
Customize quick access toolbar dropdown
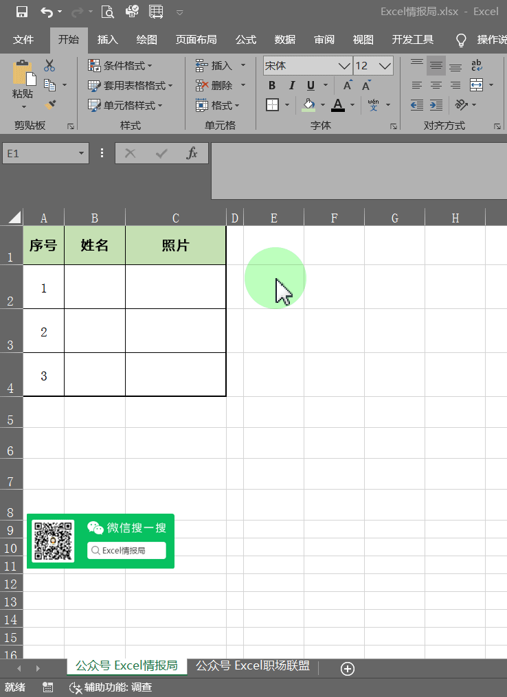pyautogui.click(x=180, y=12)
